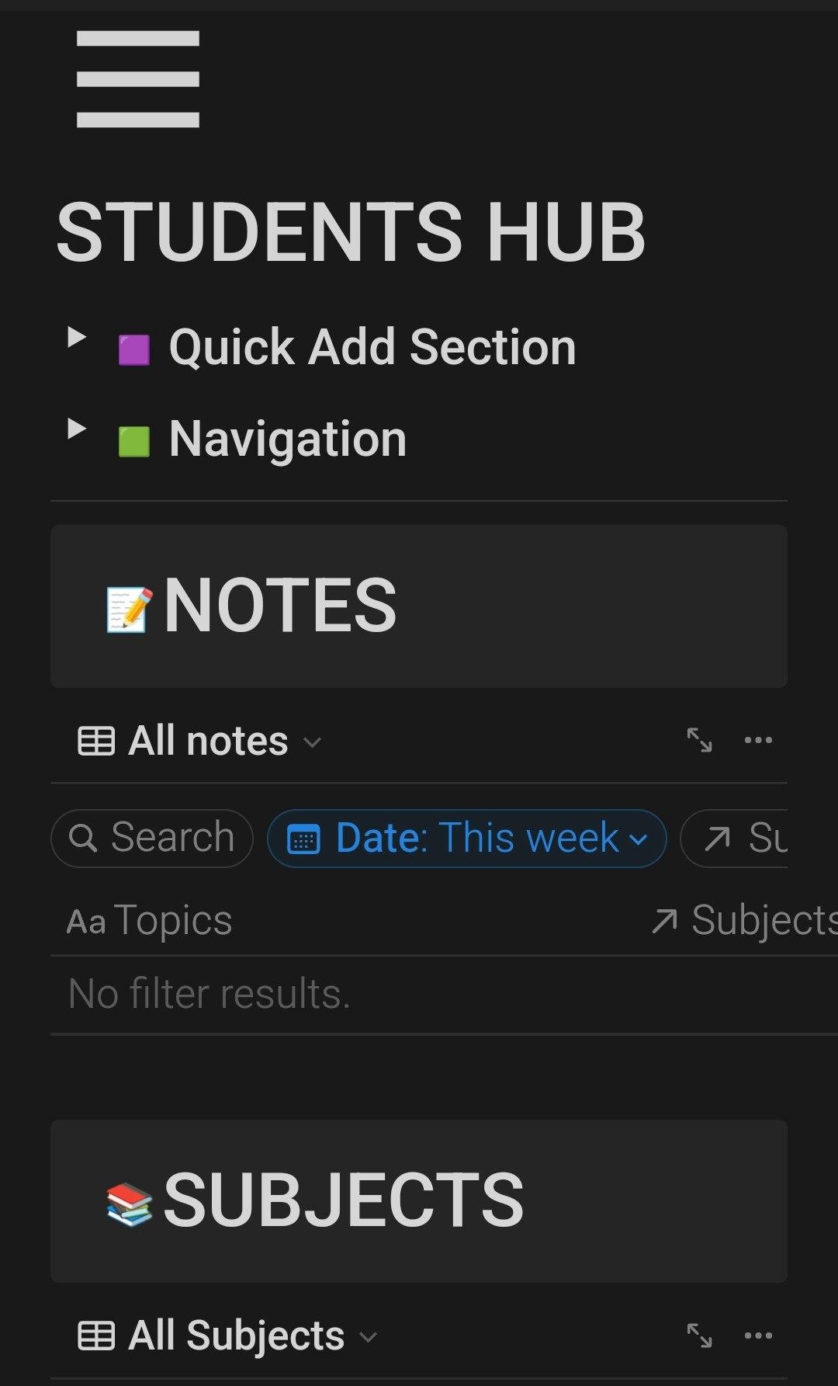Image resolution: width=838 pixels, height=1386 pixels.
Task: Click the books emoji beside SUBJECTS
Action: (x=130, y=1204)
